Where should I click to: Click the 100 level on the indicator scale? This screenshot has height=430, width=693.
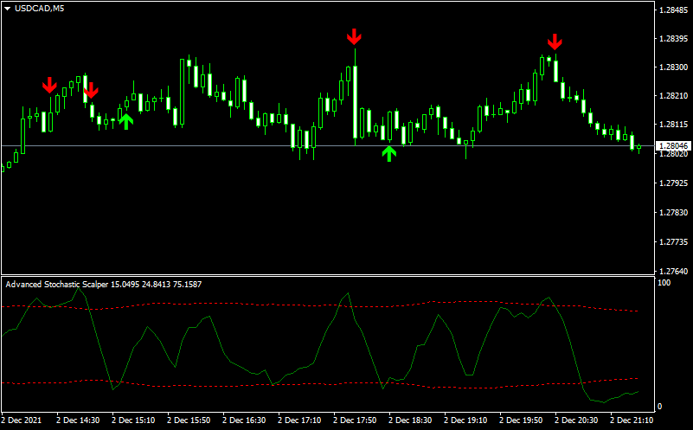point(665,283)
